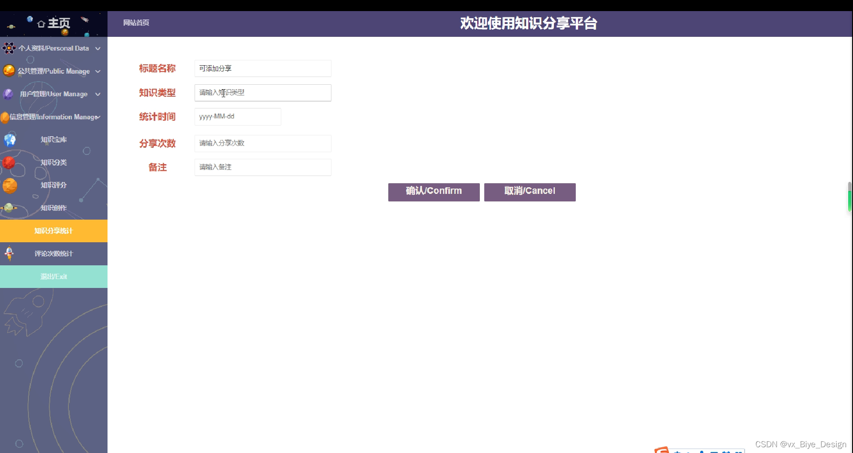This screenshot has height=453, width=853.
Task: Select the highlighted 知识分享统计 item
Action: pyautogui.click(x=54, y=231)
